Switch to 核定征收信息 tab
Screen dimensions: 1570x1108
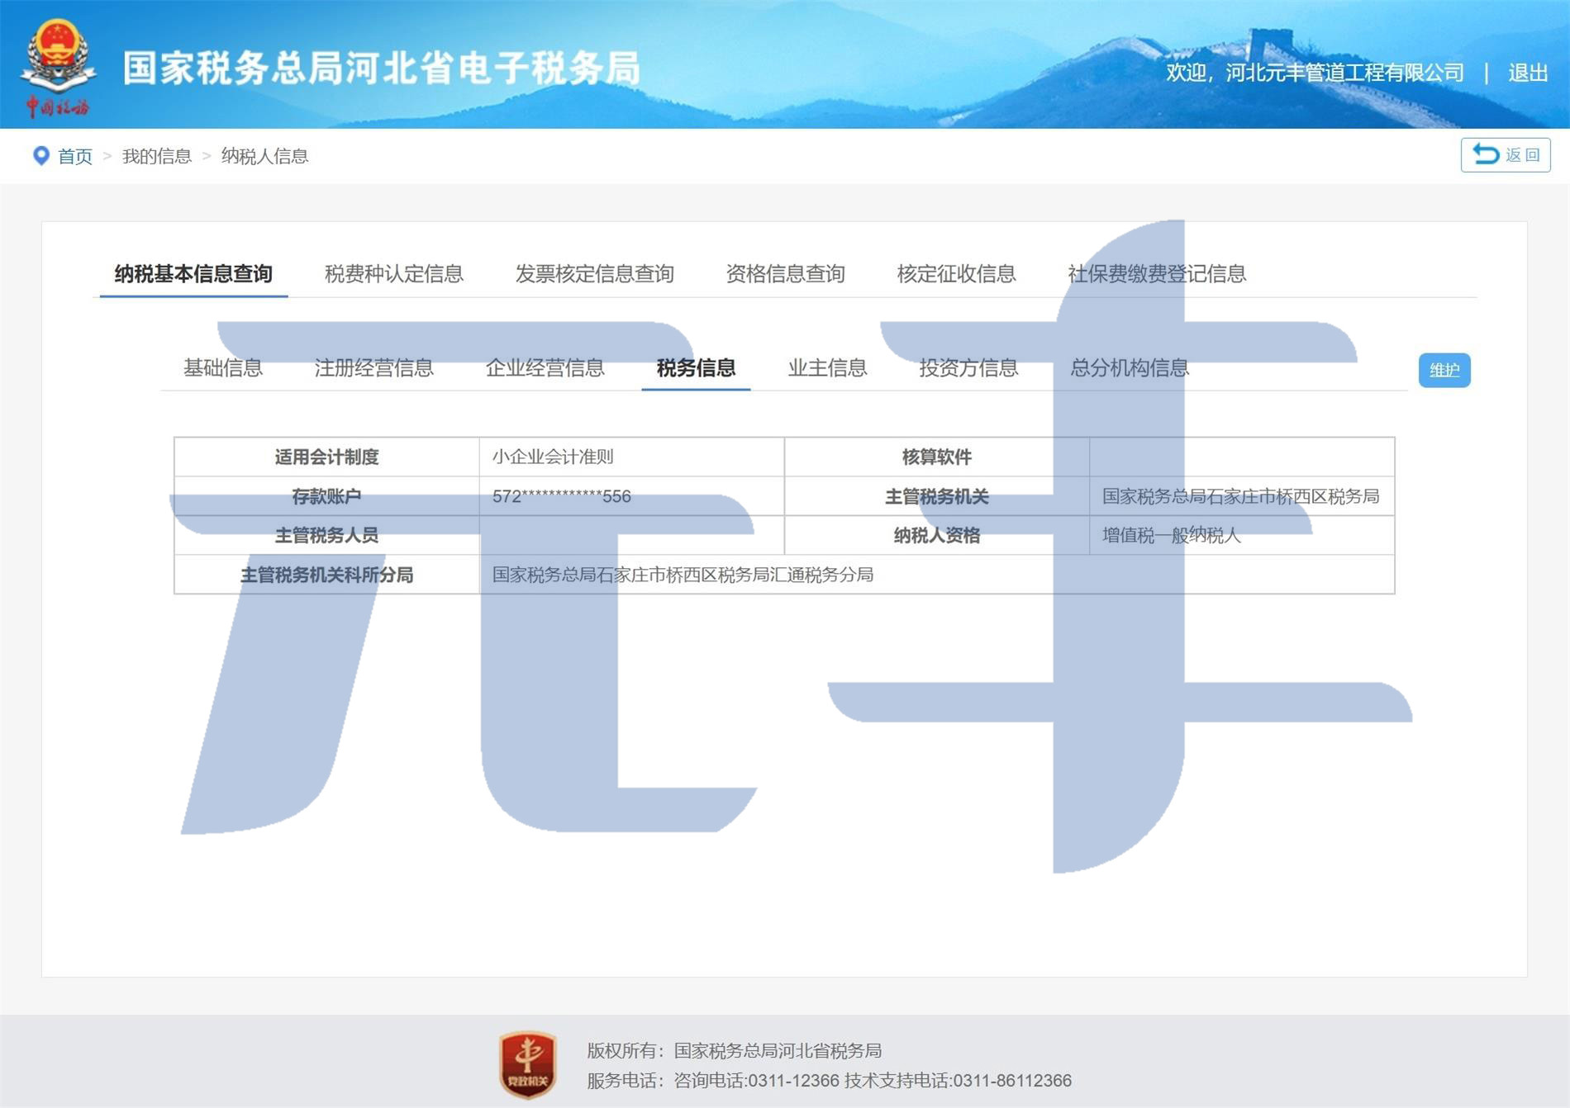[956, 274]
